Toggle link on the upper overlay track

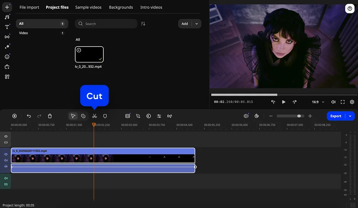[x=6, y=142]
